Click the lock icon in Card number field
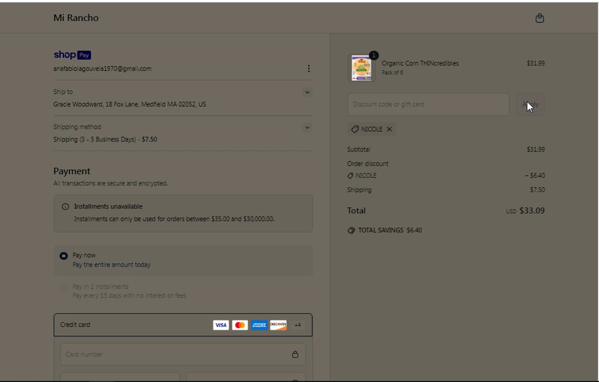 [x=295, y=354]
